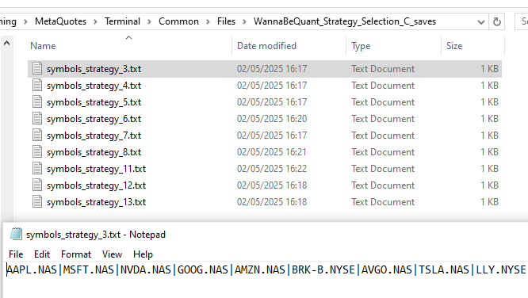Open the Edit menu in Notepad

pos(42,254)
